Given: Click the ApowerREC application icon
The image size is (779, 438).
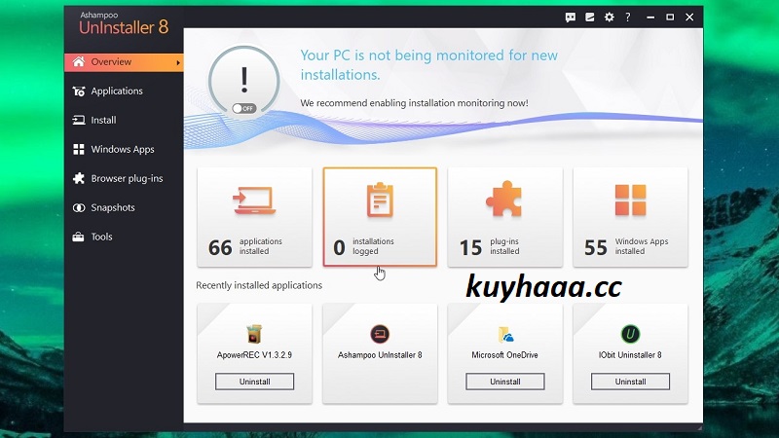Looking at the screenshot, I should click(254, 334).
